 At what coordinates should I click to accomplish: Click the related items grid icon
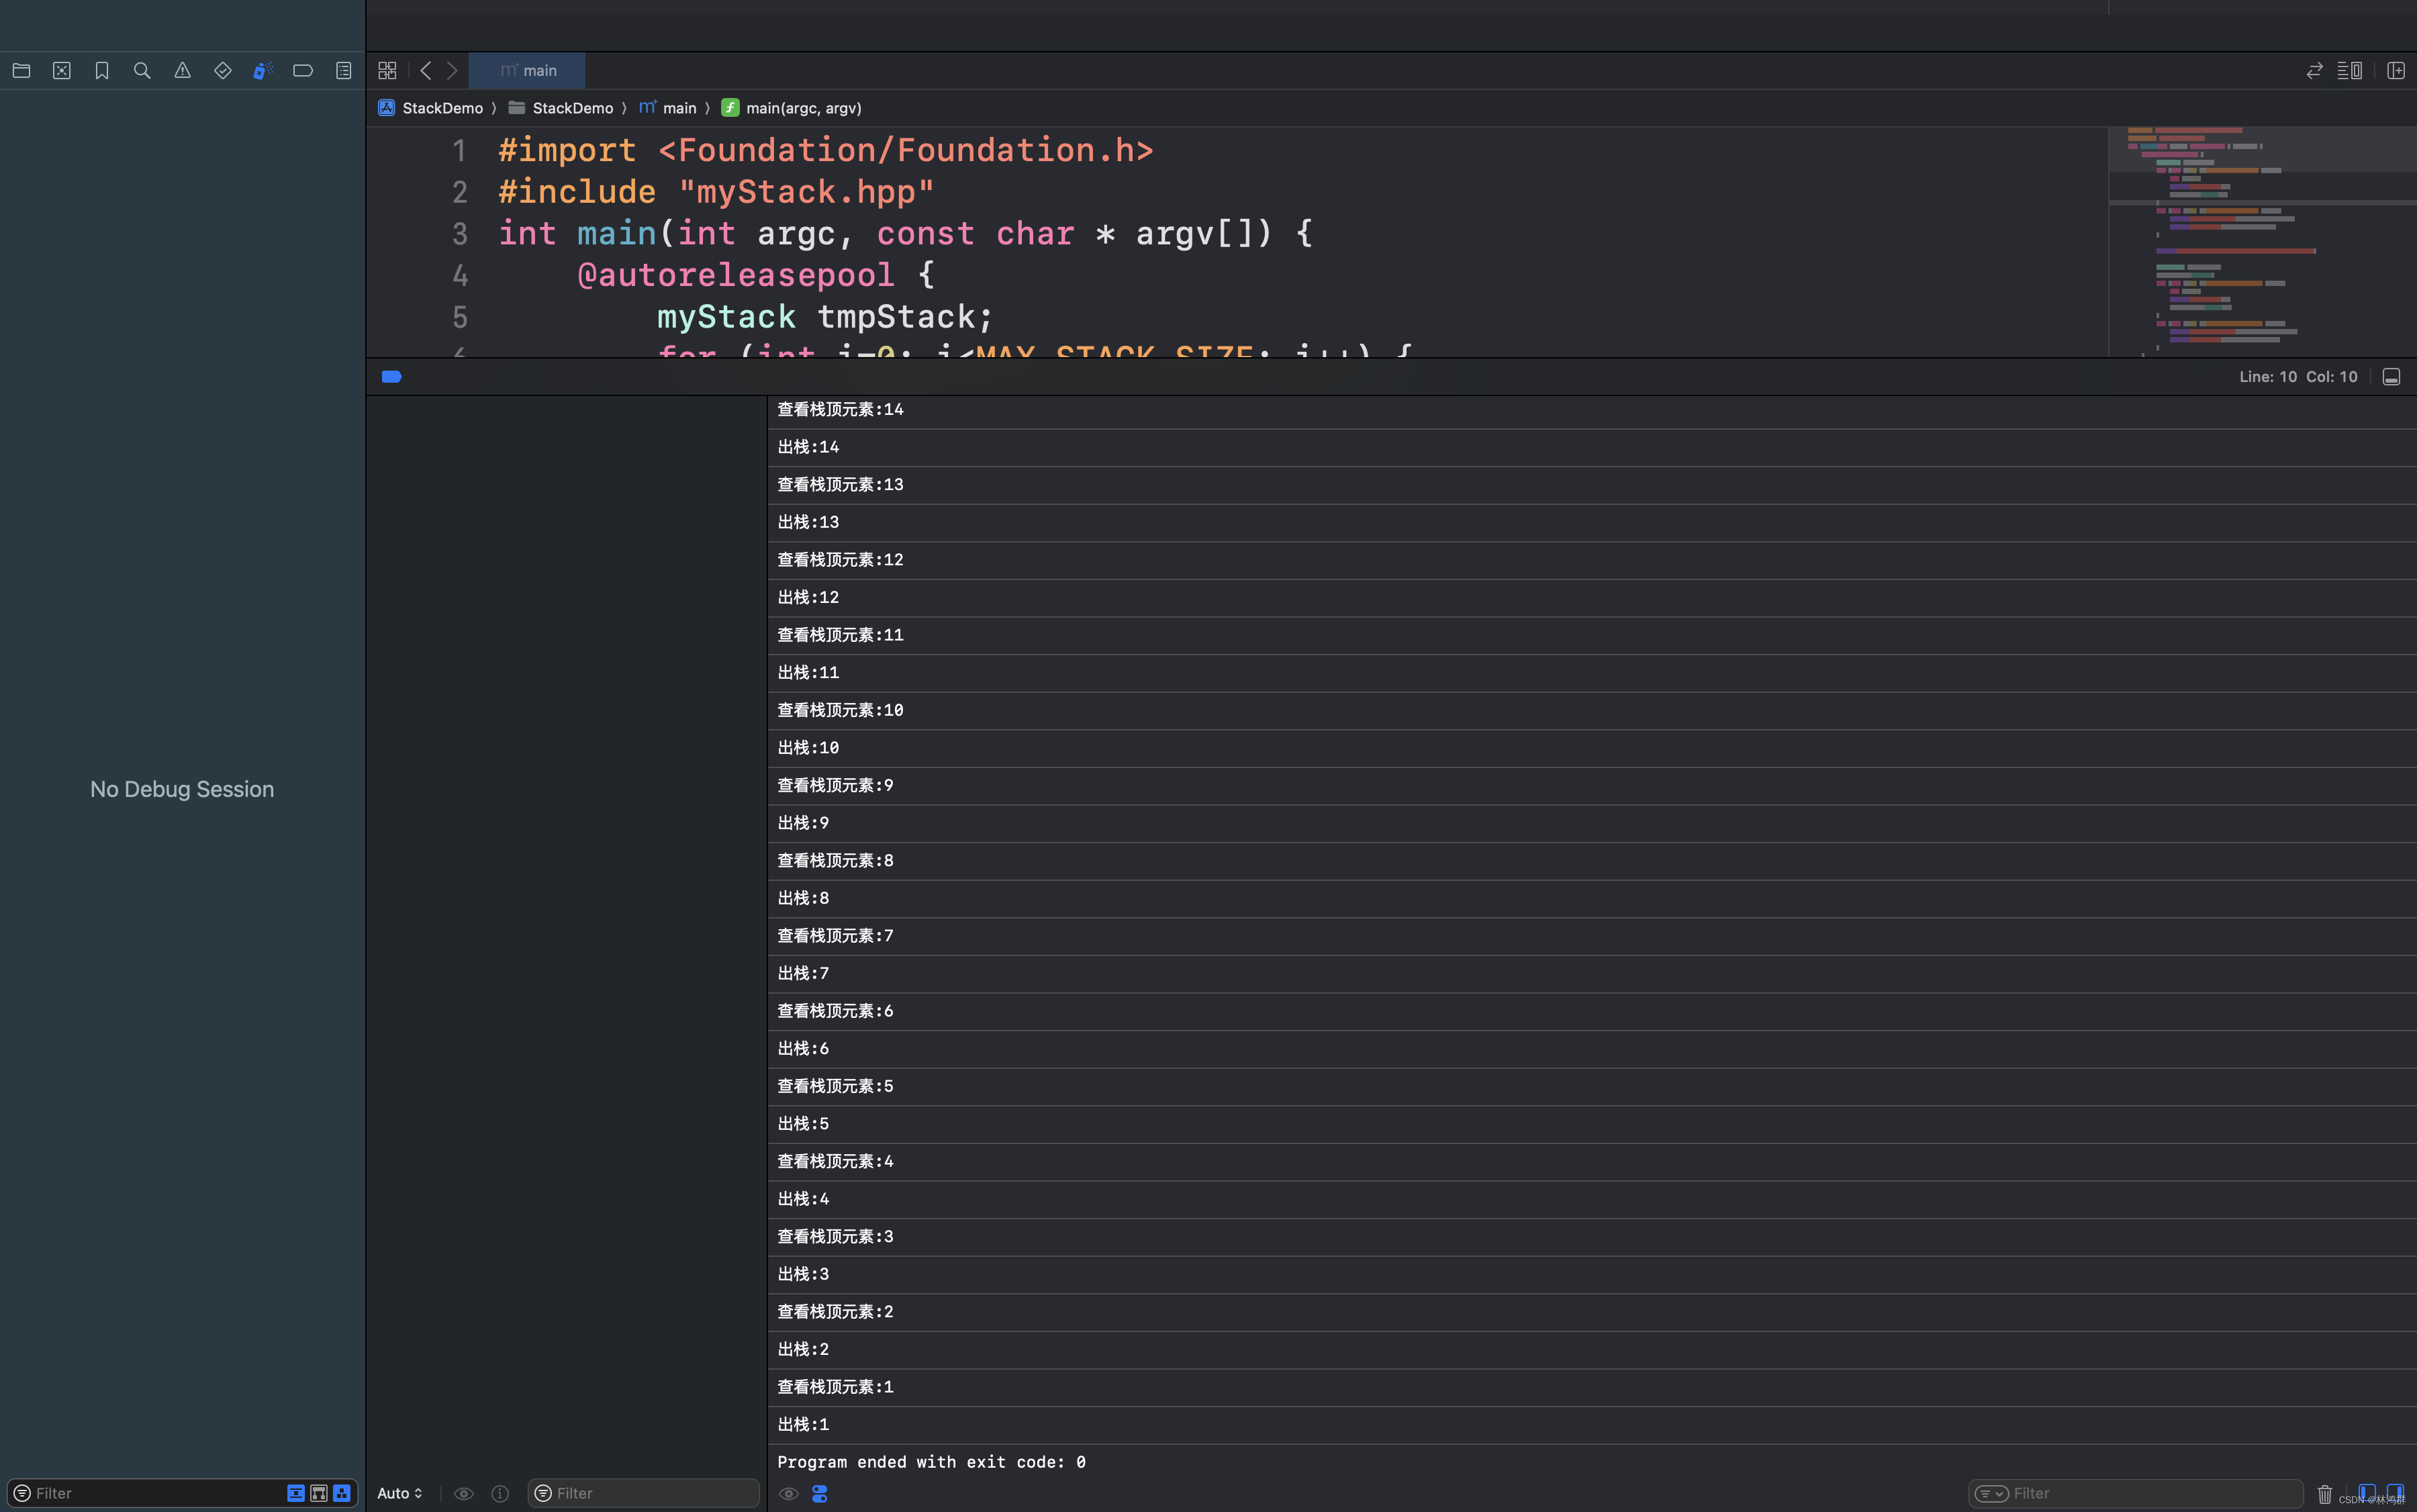click(x=387, y=71)
